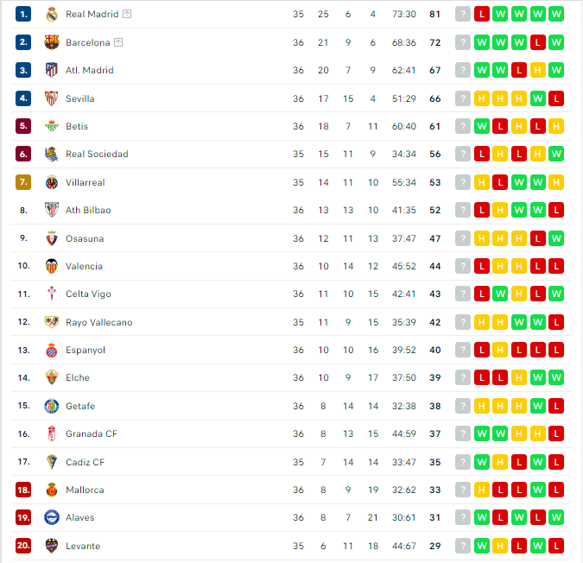Open the Rayo Vallecano team link

pos(99,322)
